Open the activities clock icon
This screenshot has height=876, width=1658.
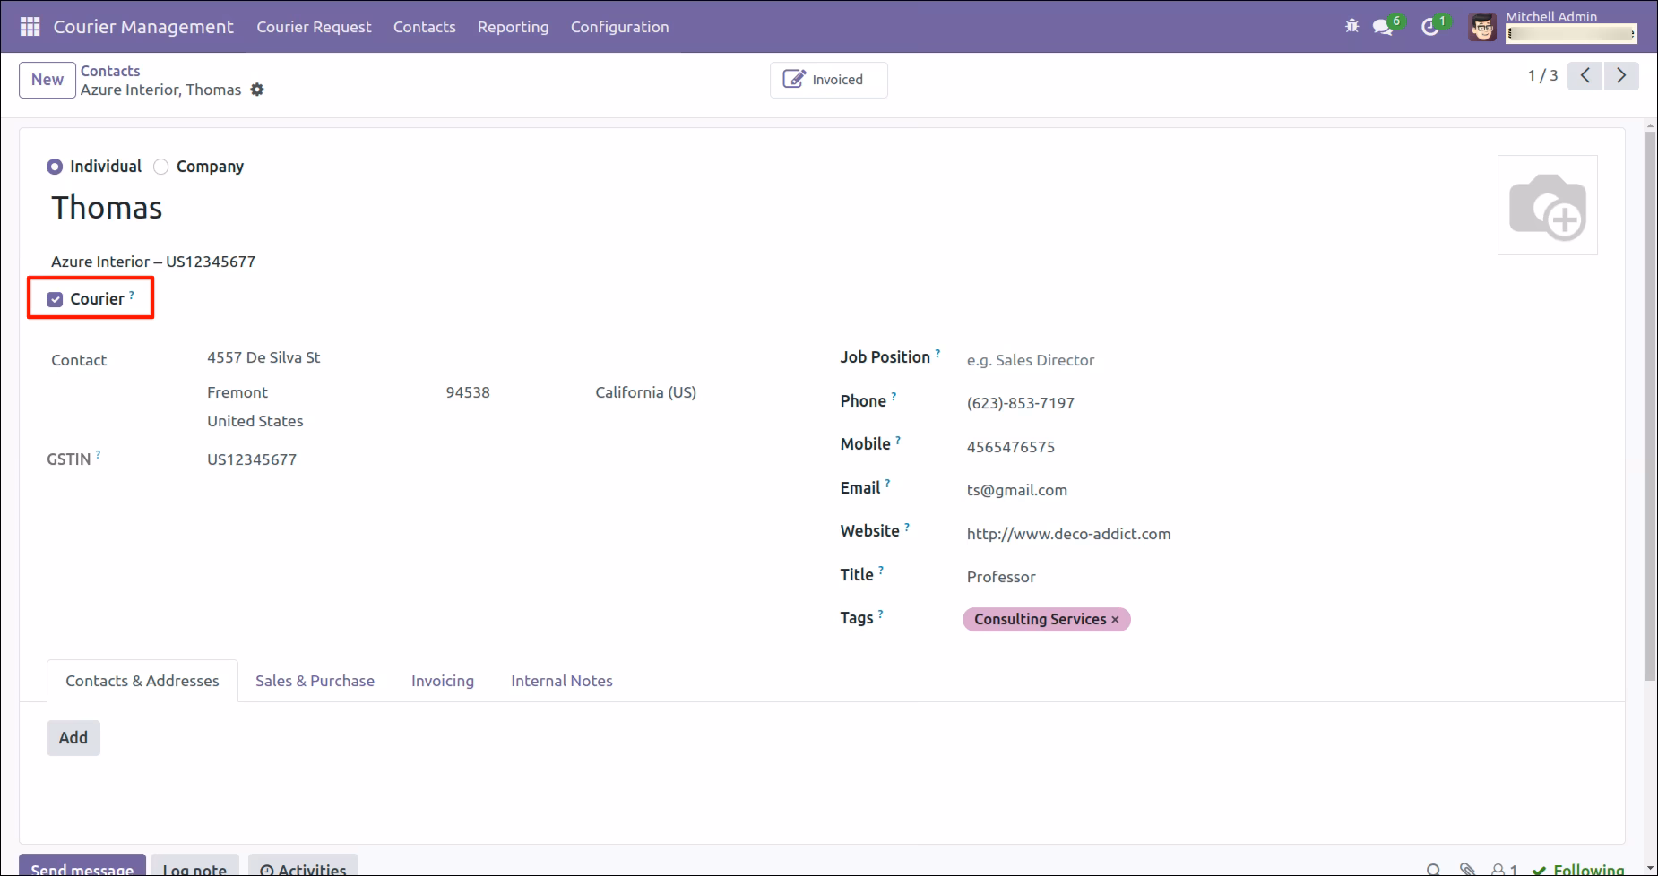pyautogui.click(x=1430, y=27)
